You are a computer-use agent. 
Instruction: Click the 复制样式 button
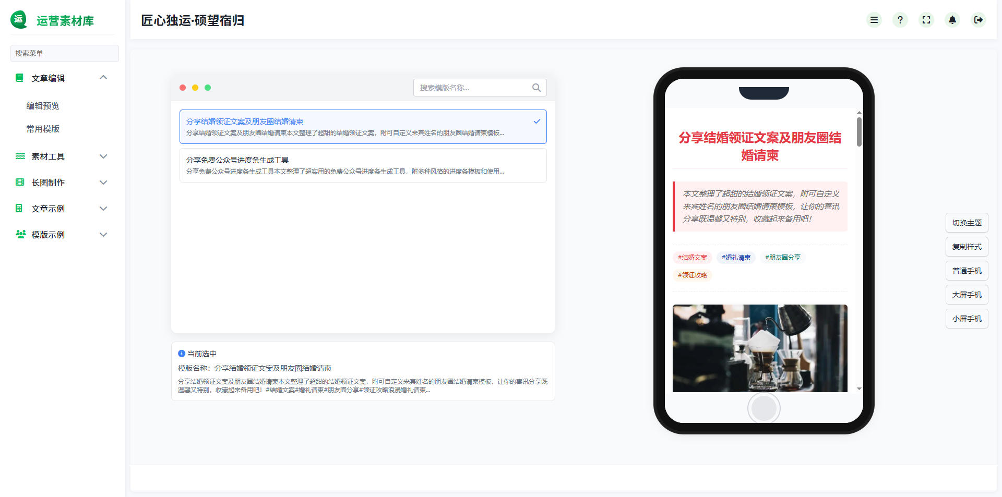967,247
